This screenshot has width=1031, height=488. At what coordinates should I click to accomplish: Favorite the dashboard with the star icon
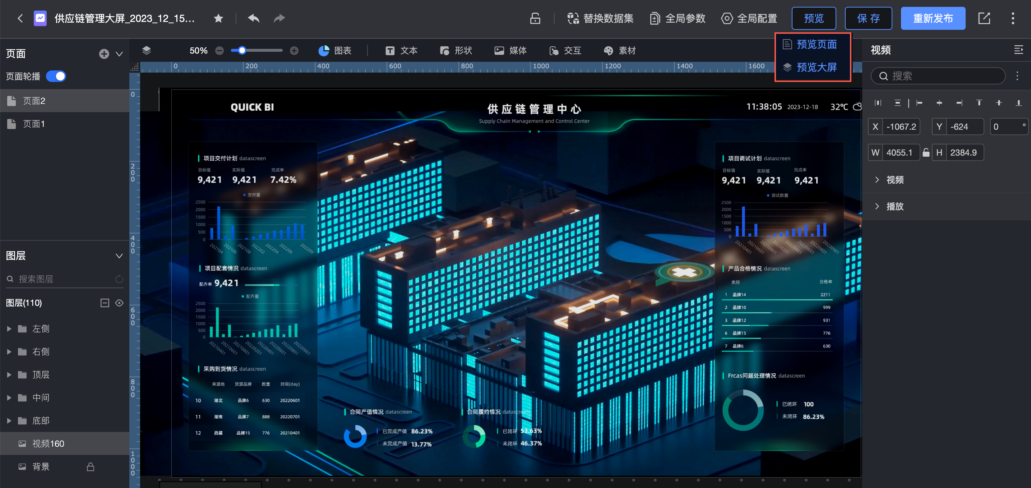[218, 18]
